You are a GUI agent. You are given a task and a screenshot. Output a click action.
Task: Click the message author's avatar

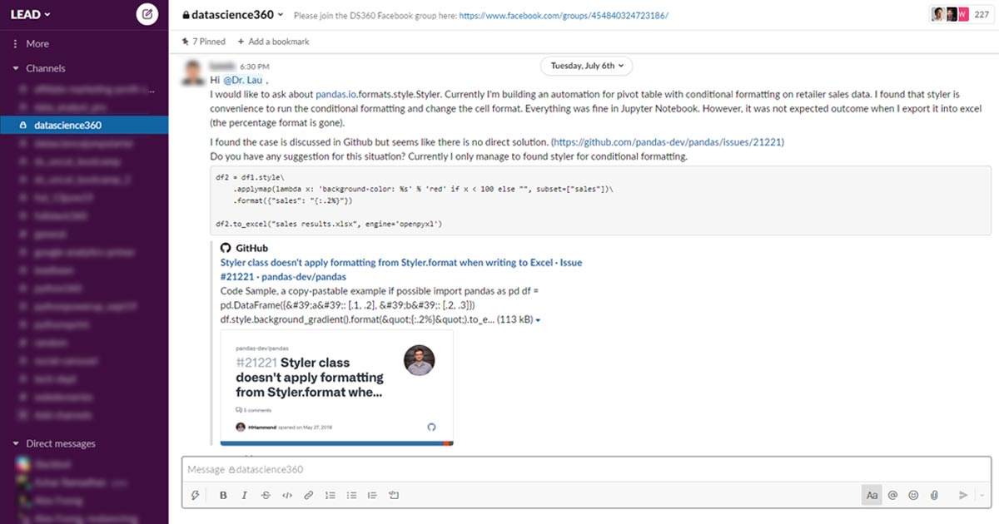192,72
